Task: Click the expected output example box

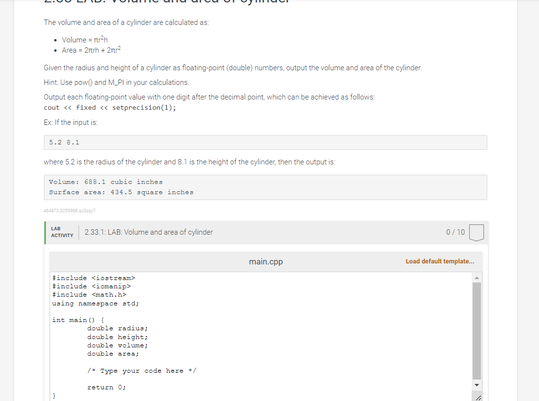Action: [265, 187]
